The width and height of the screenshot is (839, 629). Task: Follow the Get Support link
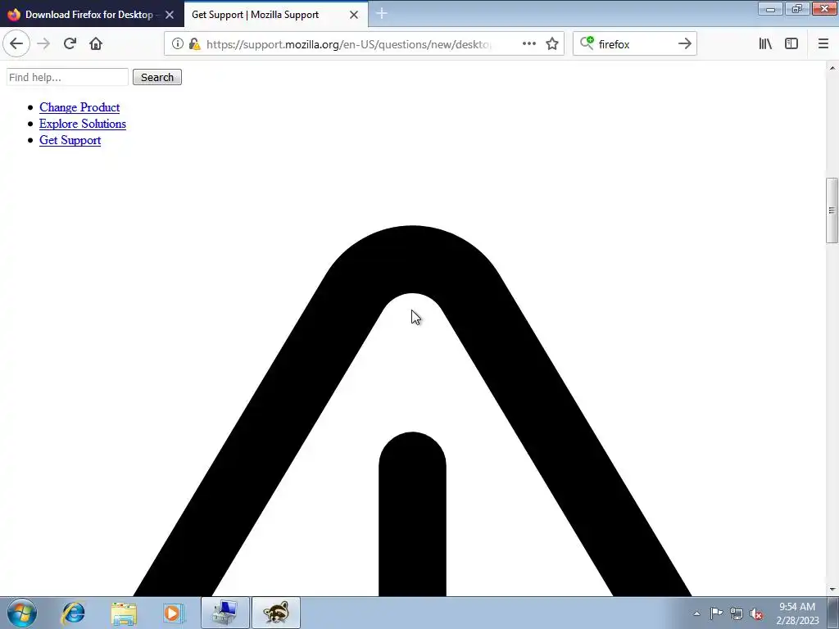click(x=70, y=140)
